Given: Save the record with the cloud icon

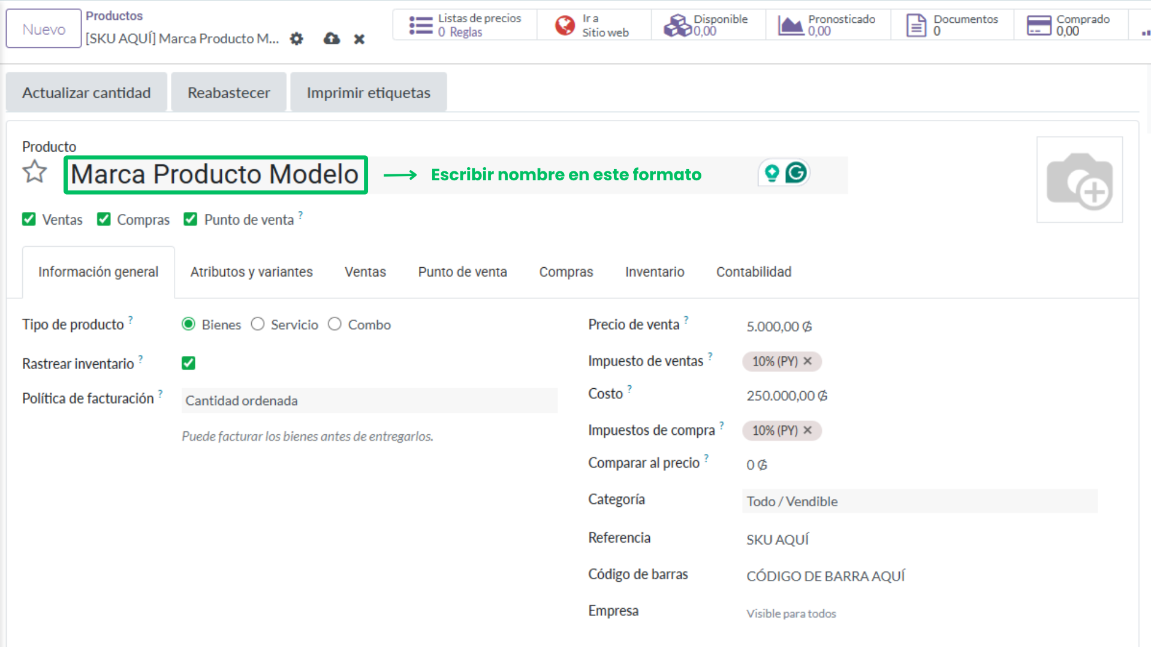Looking at the screenshot, I should (331, 39).
